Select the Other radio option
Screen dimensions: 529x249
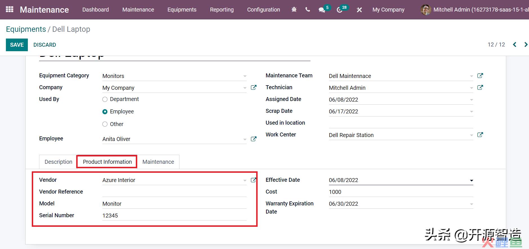point(105,124)
